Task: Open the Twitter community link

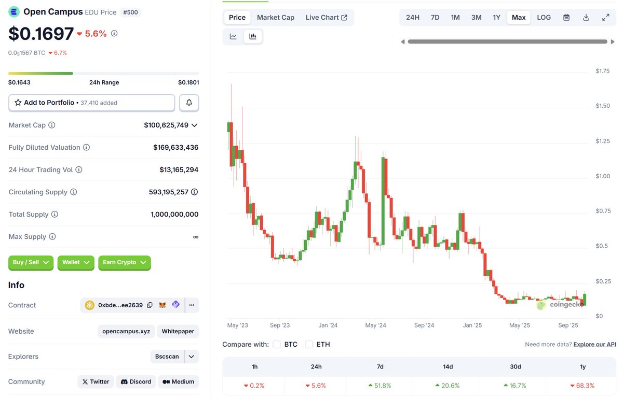Action: tap(96, 382)
